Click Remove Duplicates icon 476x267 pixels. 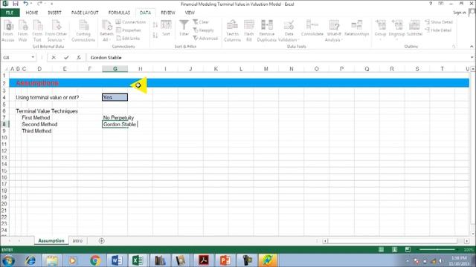pos(266,31)
